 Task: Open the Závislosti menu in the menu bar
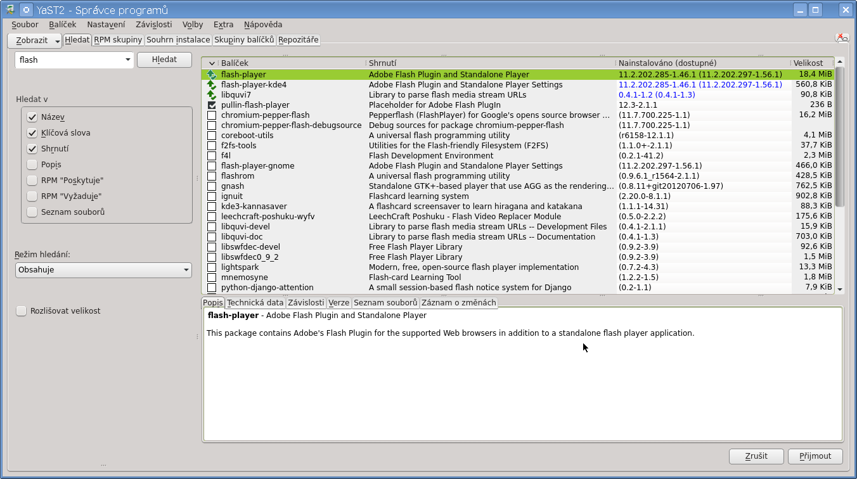click(x=153, y=25)
